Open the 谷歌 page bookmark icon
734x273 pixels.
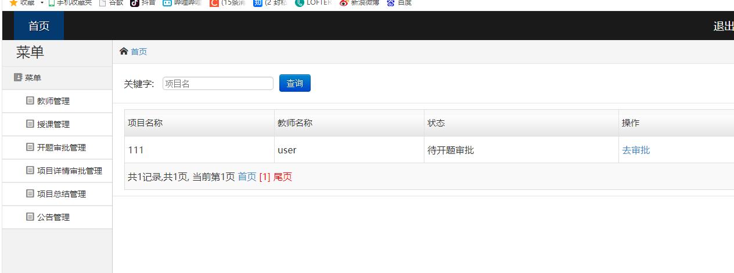(102, 3)
